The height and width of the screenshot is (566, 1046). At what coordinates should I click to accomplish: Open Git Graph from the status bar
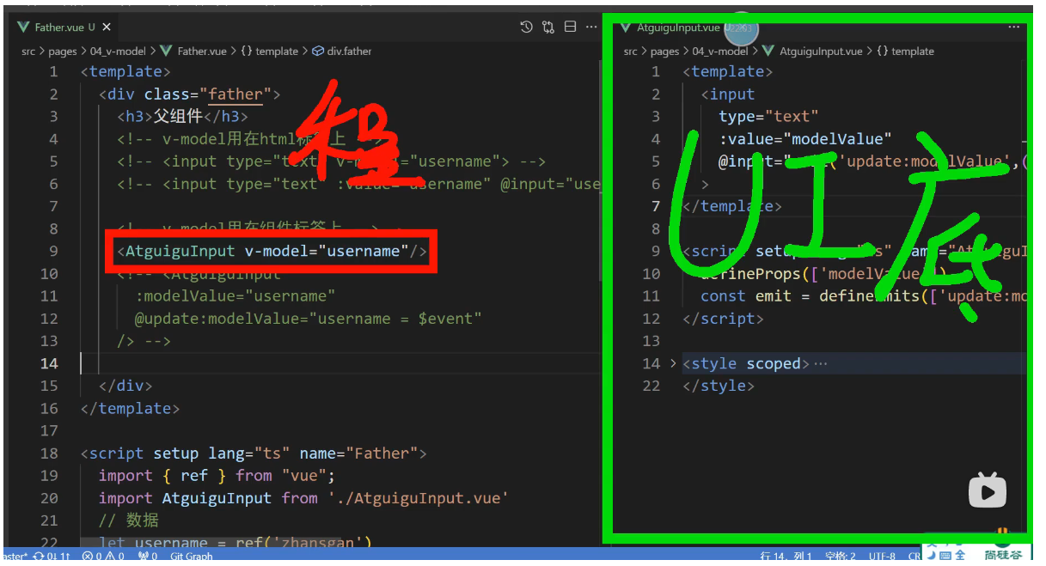tap(192, 557)
